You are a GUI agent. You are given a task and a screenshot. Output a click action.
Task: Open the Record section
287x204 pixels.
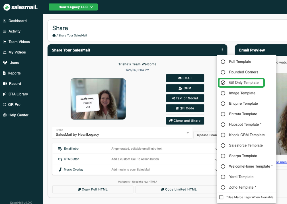point(15,84)
